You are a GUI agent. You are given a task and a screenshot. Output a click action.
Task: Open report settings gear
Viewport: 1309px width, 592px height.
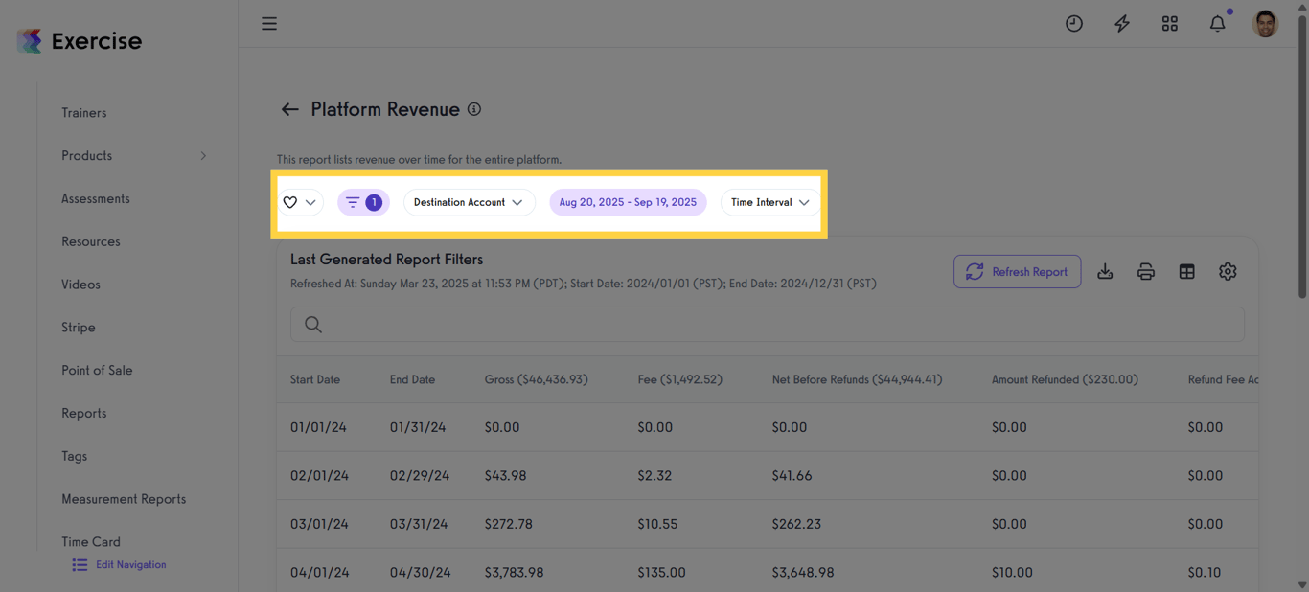point(1228,271)
